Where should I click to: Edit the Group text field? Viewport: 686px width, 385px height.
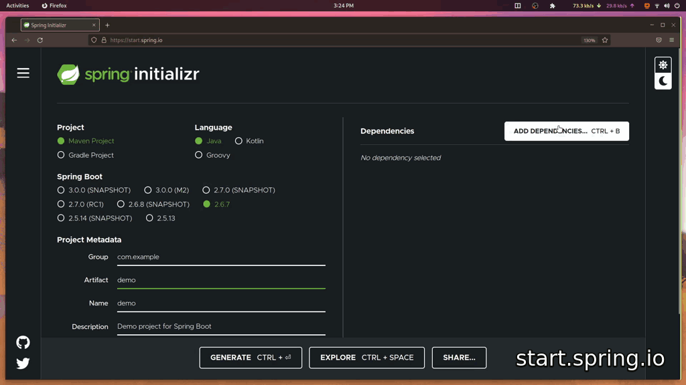click(x=220, y=257)
